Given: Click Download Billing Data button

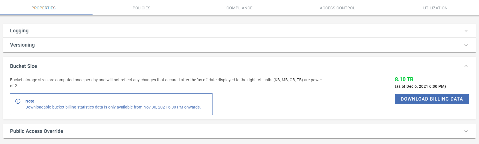Looking at the screenshot, I should [432, 99].
